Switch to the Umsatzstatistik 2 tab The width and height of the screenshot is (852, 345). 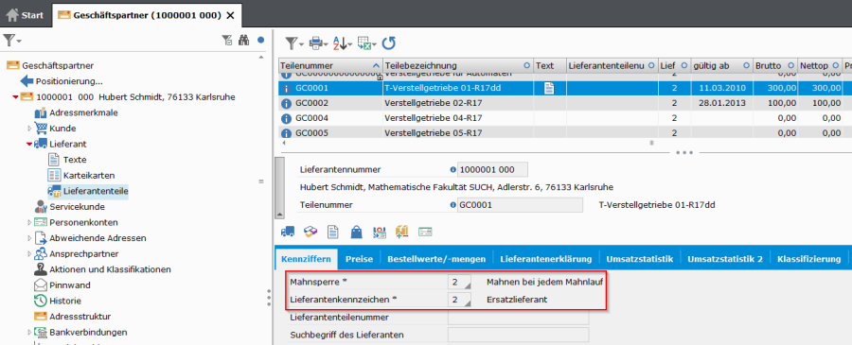pyautogui.click(x=725, y=259)
